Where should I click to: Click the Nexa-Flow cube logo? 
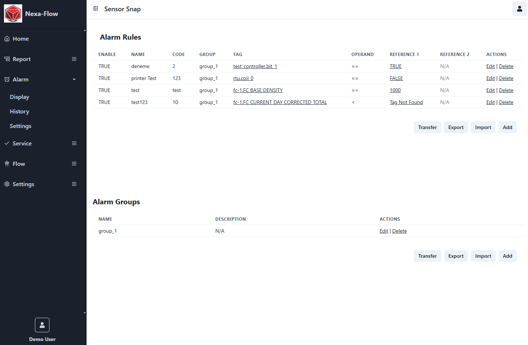pos(13,13)
